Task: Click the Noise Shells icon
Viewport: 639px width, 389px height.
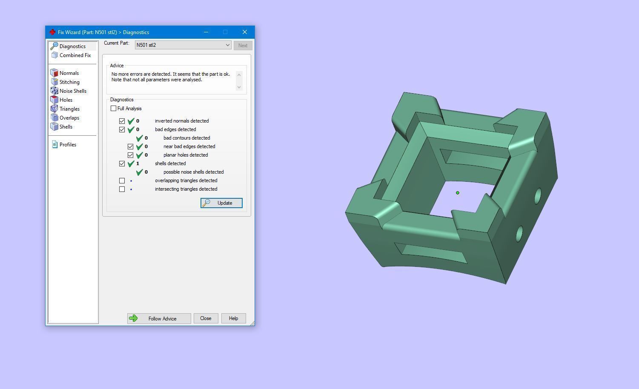Action: point(54,91)
